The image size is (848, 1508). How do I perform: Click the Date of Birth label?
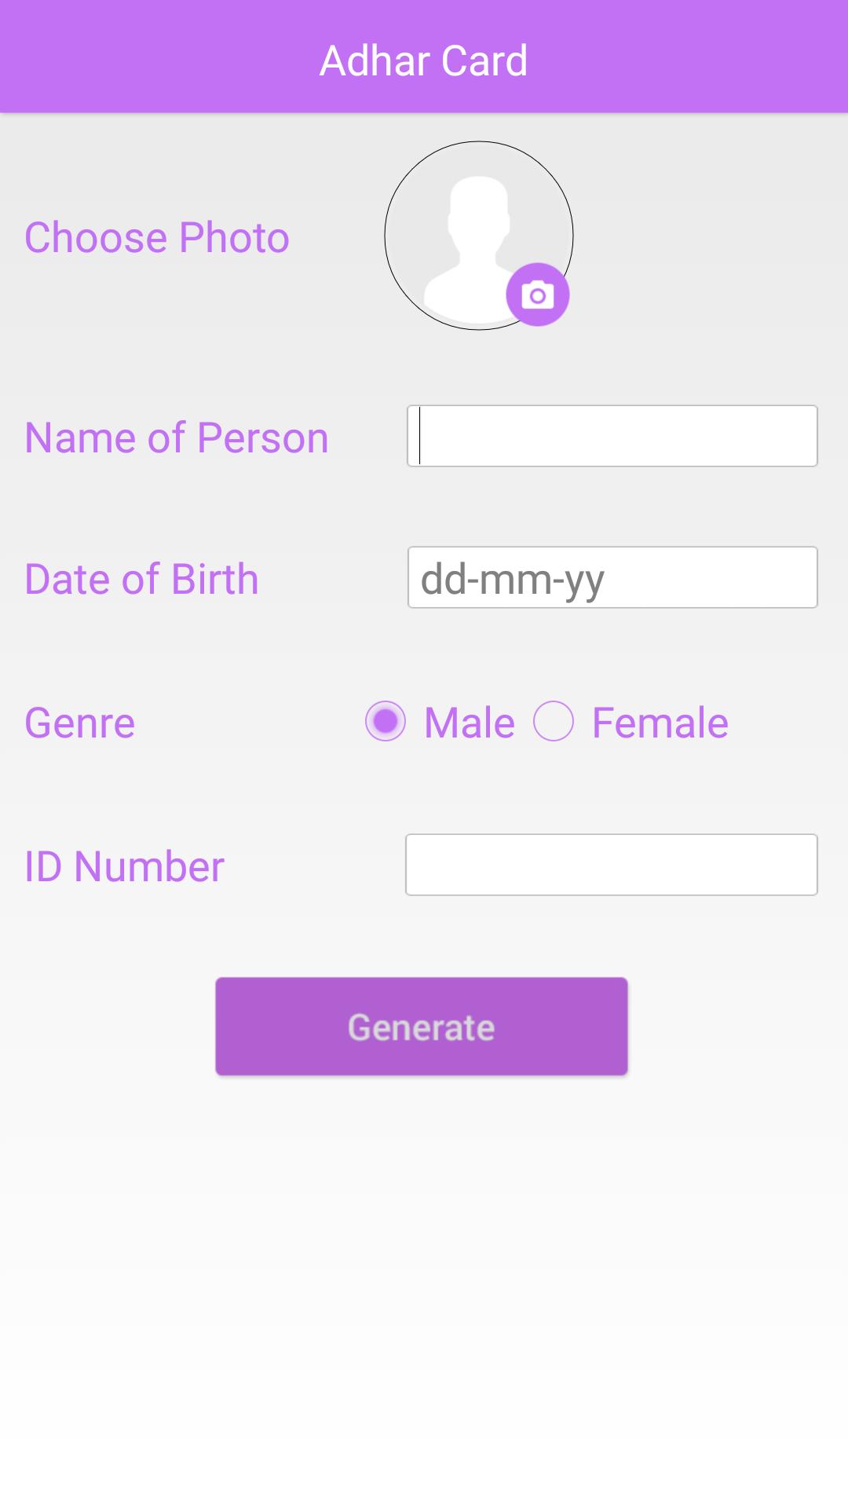point(141,579)
